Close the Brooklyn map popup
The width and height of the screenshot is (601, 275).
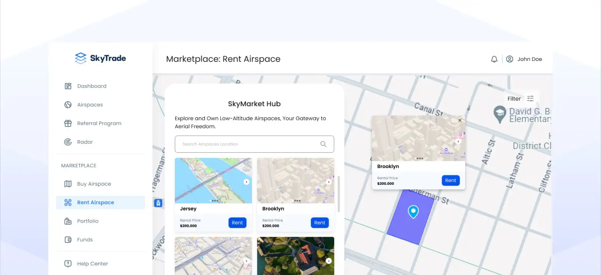click(460, 120)
